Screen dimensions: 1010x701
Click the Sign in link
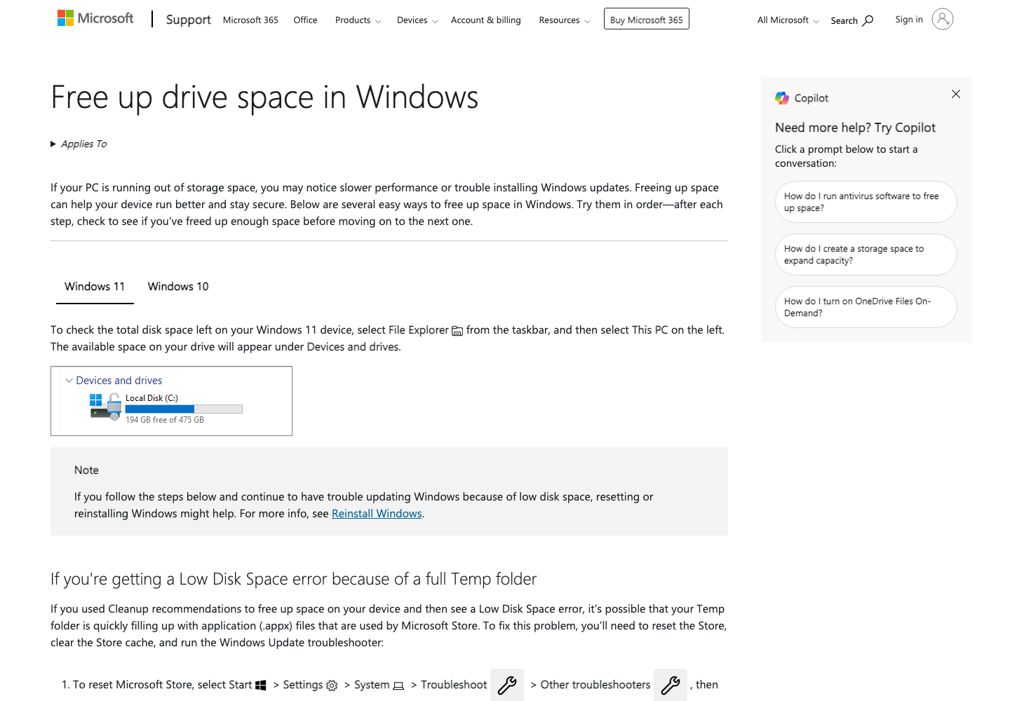click(909, 20)
